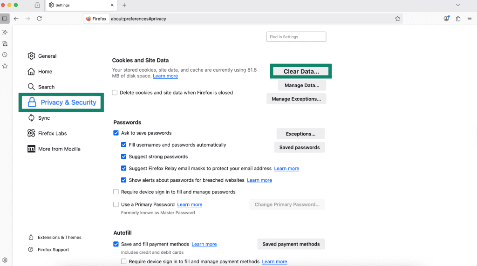
Task: Open the hamburger application menu
Action: [470, 19]
